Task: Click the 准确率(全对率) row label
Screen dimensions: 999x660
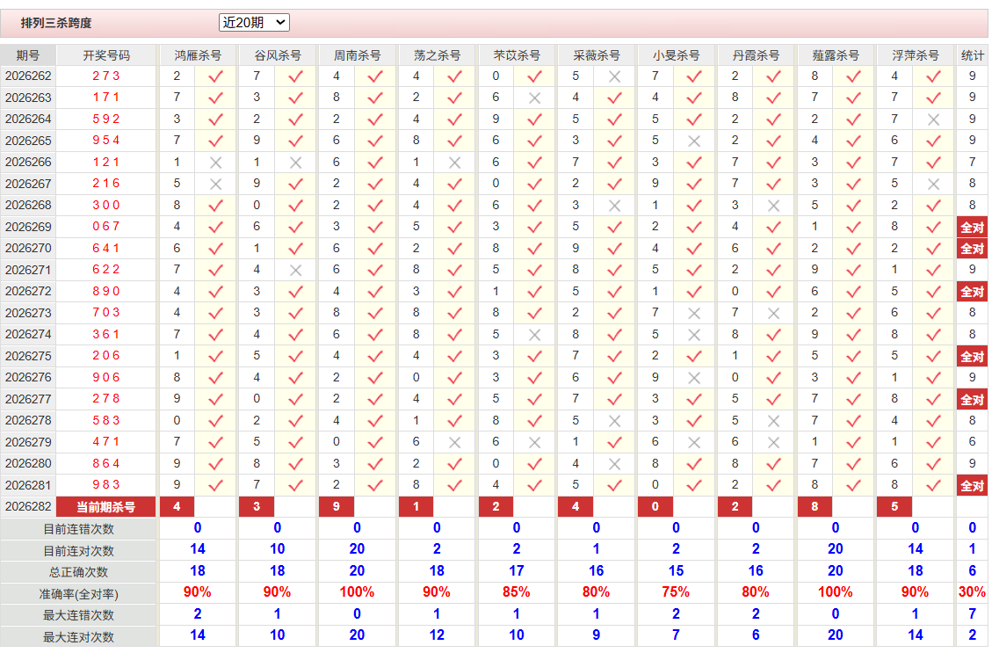Action: pos(78,594)
